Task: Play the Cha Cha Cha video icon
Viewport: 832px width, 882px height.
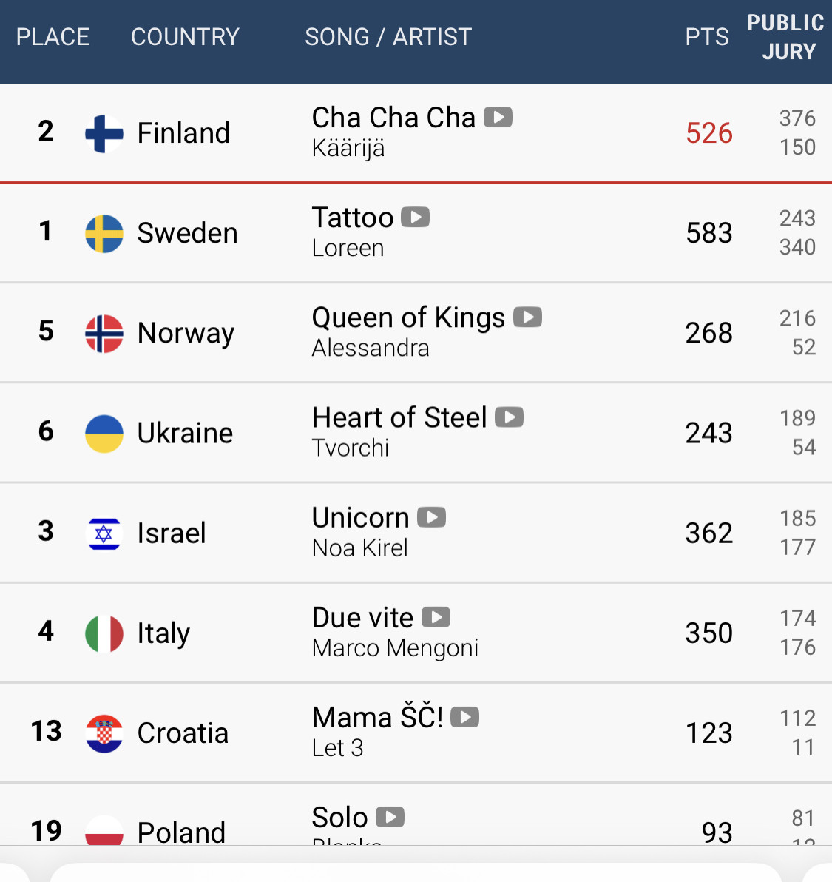Action: point(498,117)
